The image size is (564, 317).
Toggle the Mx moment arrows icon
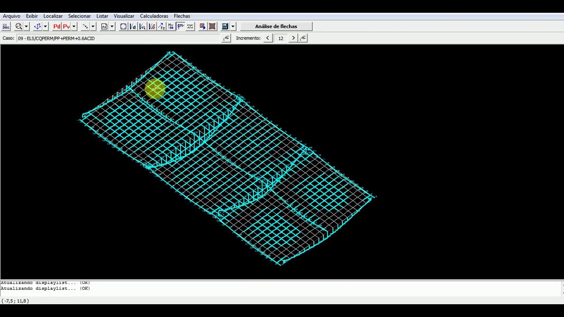(x=171, y=26)
